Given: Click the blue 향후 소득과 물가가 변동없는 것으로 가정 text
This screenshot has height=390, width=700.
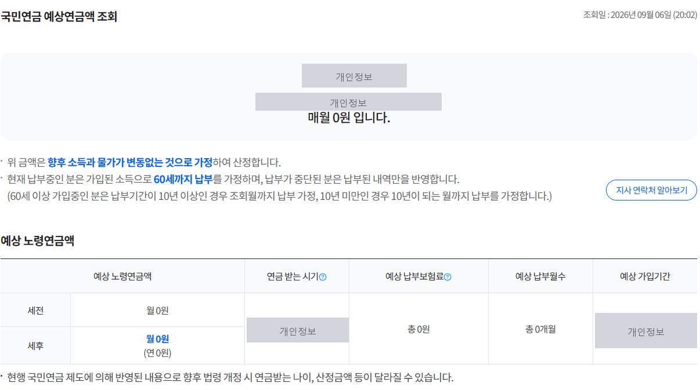Looking at the screenshot, I should click(x=130, y=162).
